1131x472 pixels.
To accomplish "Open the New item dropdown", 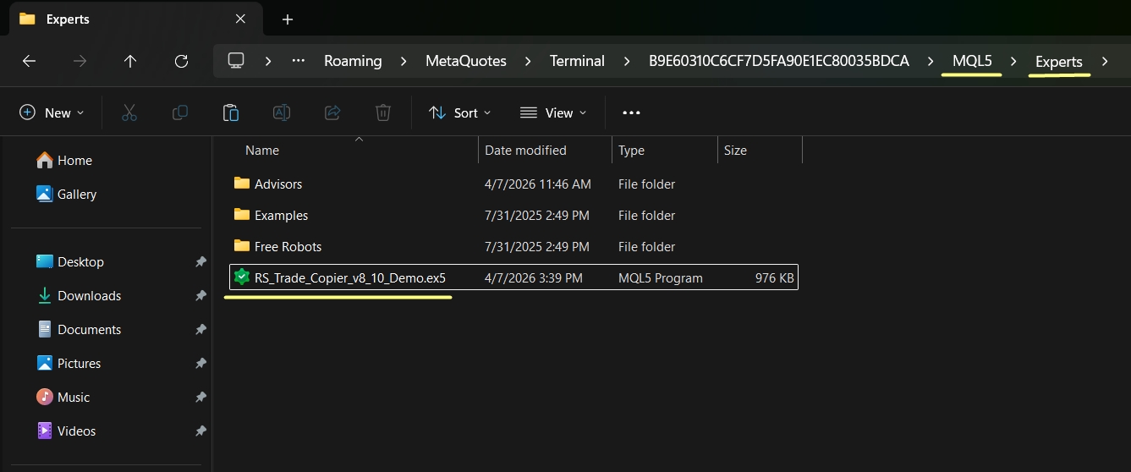I will (x=52, y=113).
